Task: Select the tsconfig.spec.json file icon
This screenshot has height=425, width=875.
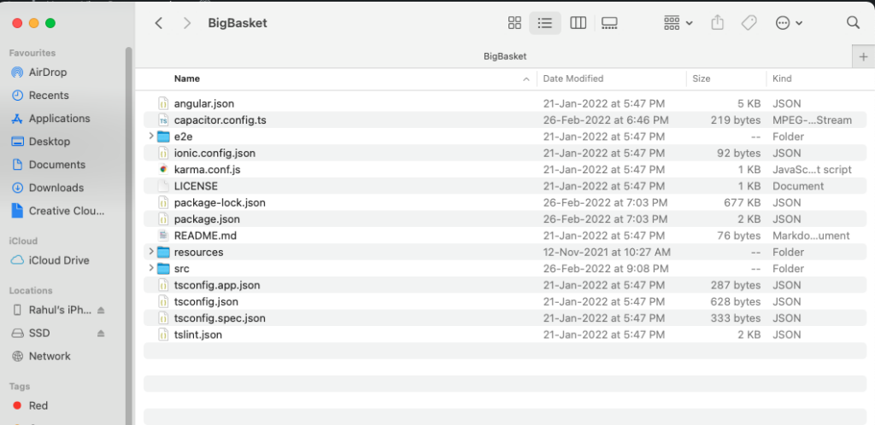Action: coord(163,318)
